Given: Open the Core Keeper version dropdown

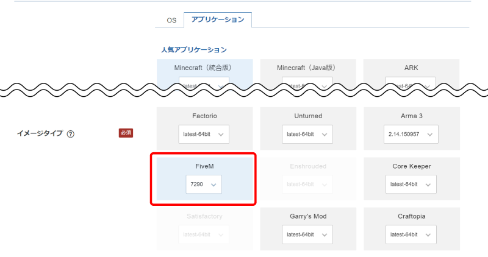Looking at the screenshot, I should (x=411, y=185).
